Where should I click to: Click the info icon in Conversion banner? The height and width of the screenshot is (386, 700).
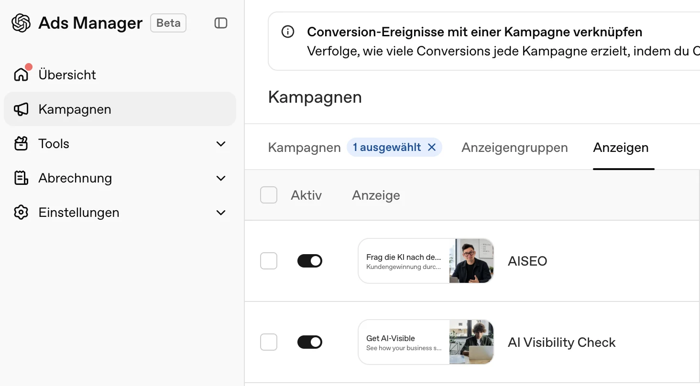[288, 32]
